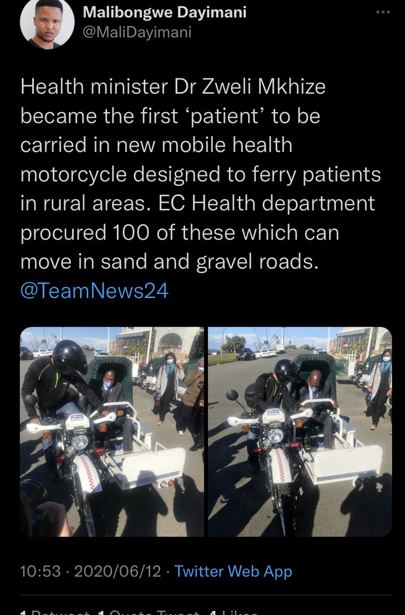This screenshot has width=405, height=615.
Task: Click the 2020/06/12 tweet date
Action: coord(118,572)
